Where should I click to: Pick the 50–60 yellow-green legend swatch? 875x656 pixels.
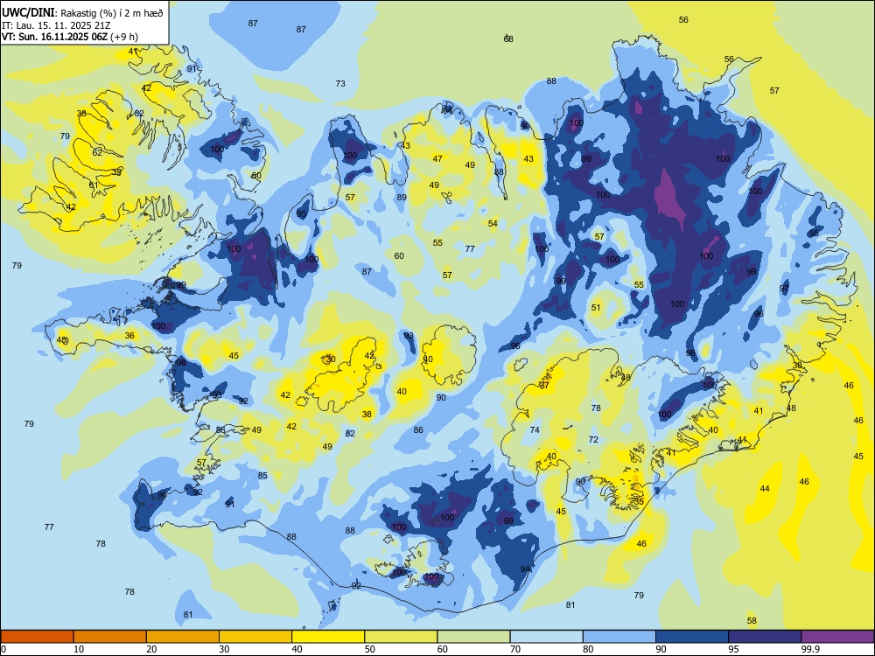point(401,637)
